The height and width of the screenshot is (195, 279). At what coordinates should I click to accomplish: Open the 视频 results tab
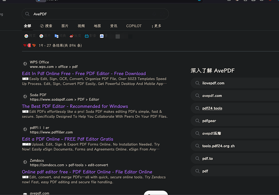tap(81, 26)
